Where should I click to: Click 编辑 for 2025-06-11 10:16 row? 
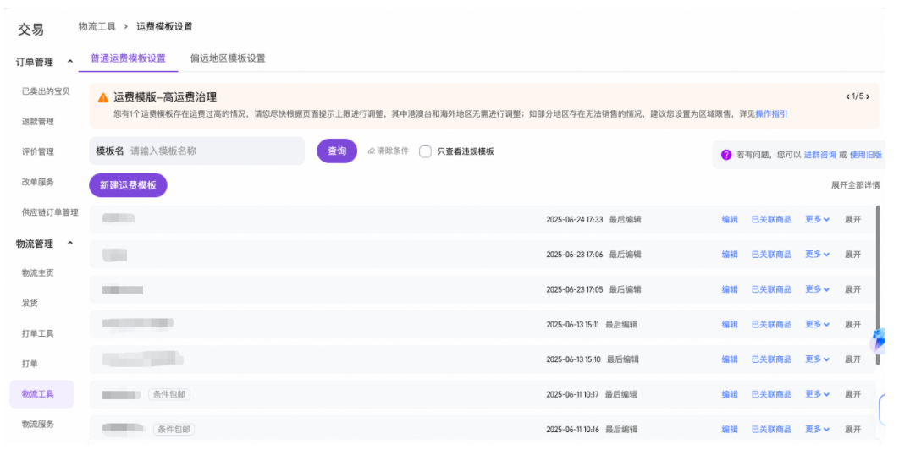point(730,429)
